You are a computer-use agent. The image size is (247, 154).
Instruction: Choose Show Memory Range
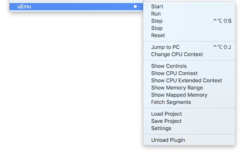177,88
